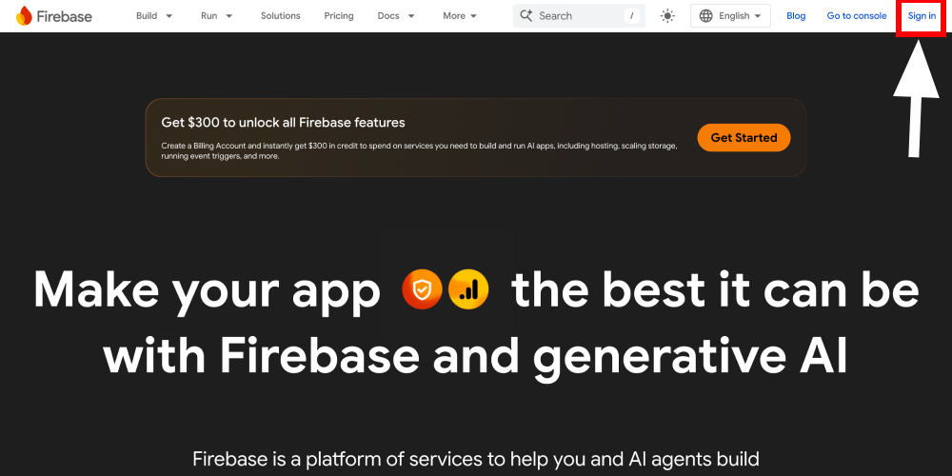Image resolution: width=952 pixels, height=476 pixels.
Task: Click the Go to console link
Action: pos(857,15)
